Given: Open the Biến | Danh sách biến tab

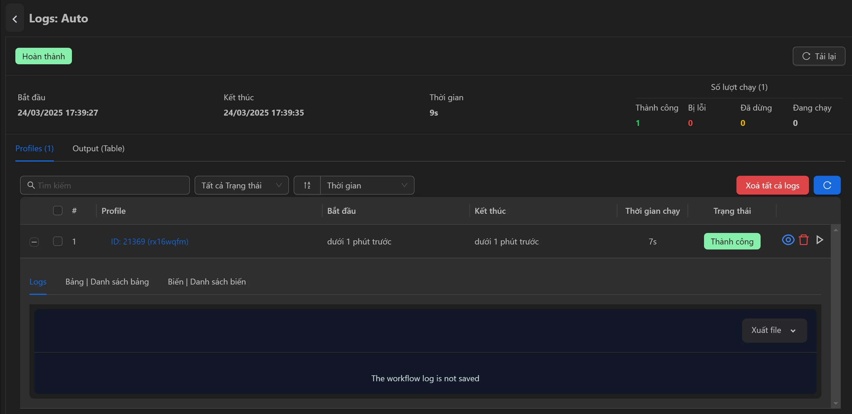Looking at the screenshot, I should click(x=207, y=282).
